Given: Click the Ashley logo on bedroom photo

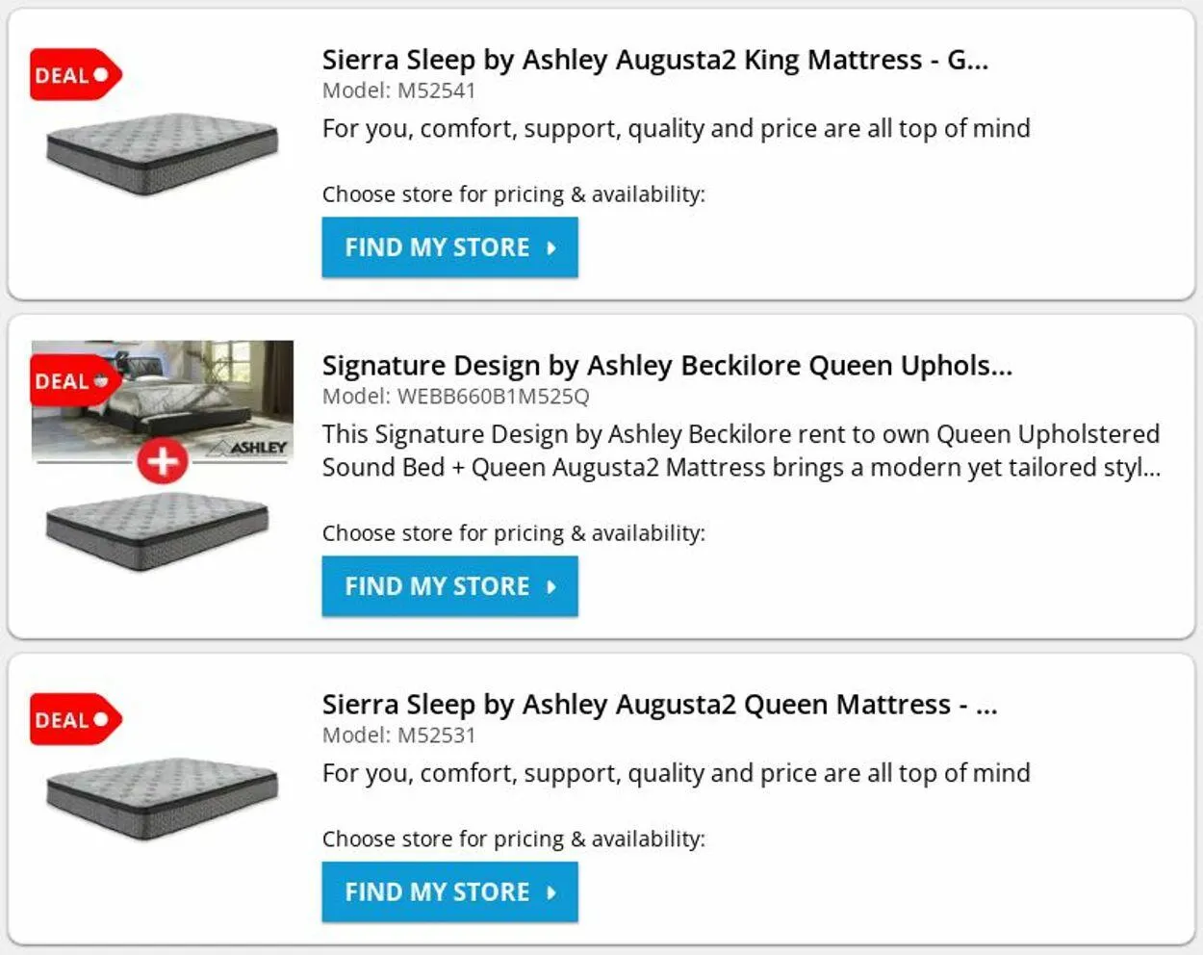Looking at the screenshot, I should pos(249,448).
